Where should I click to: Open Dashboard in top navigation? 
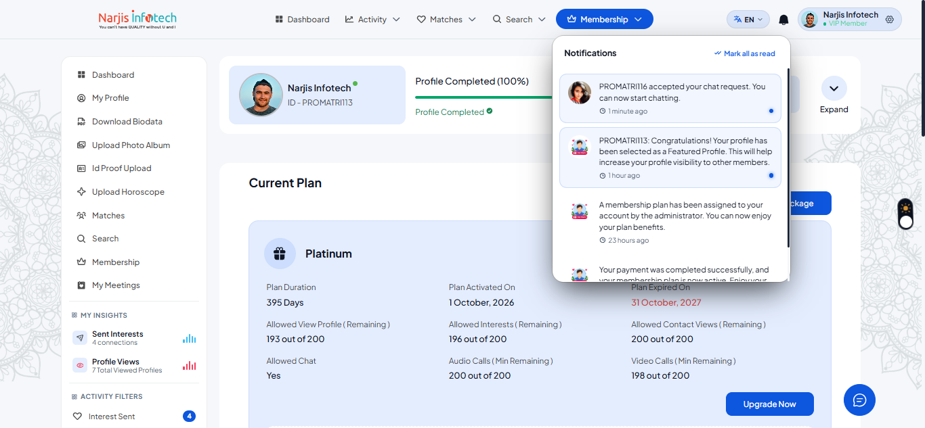302,20
